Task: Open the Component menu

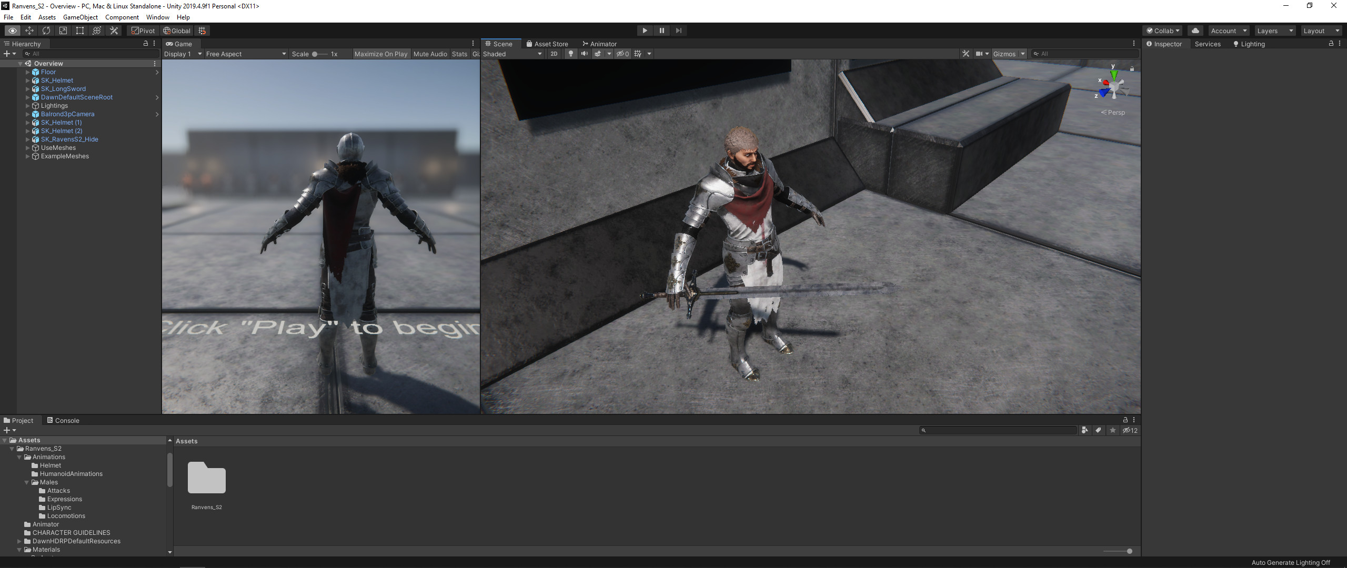Action: [x=122, y=17]
